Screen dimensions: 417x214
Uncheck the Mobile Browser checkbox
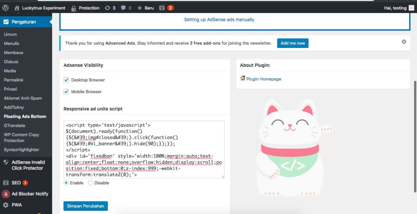(66, 92)
